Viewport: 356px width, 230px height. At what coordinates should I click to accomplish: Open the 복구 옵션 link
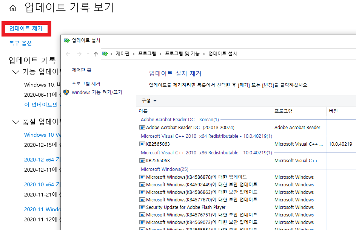coord(20,43)
